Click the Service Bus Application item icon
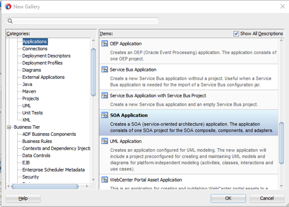289x207 pixels. tap(105, 69)
